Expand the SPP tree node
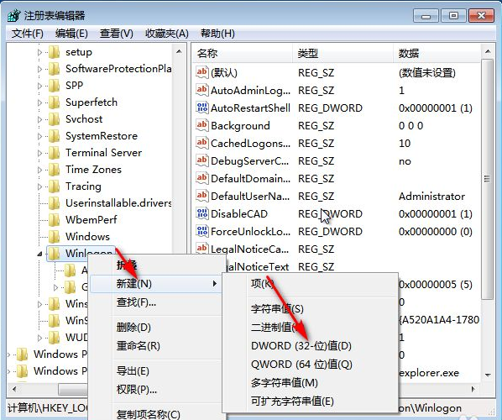The width and height of the screenshot is (502, 420). pyautogui.click(x=39, y=86)
